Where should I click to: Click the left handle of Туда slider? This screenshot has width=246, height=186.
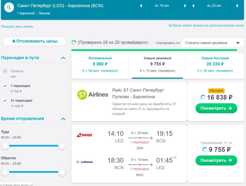click(x=5, y=146)
